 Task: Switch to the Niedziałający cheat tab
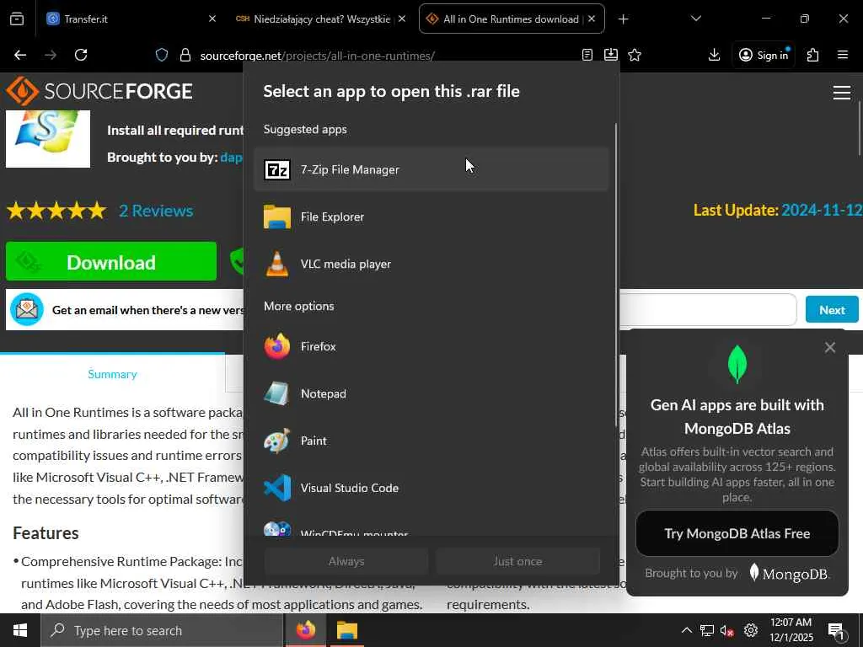[x=321, y=19]
